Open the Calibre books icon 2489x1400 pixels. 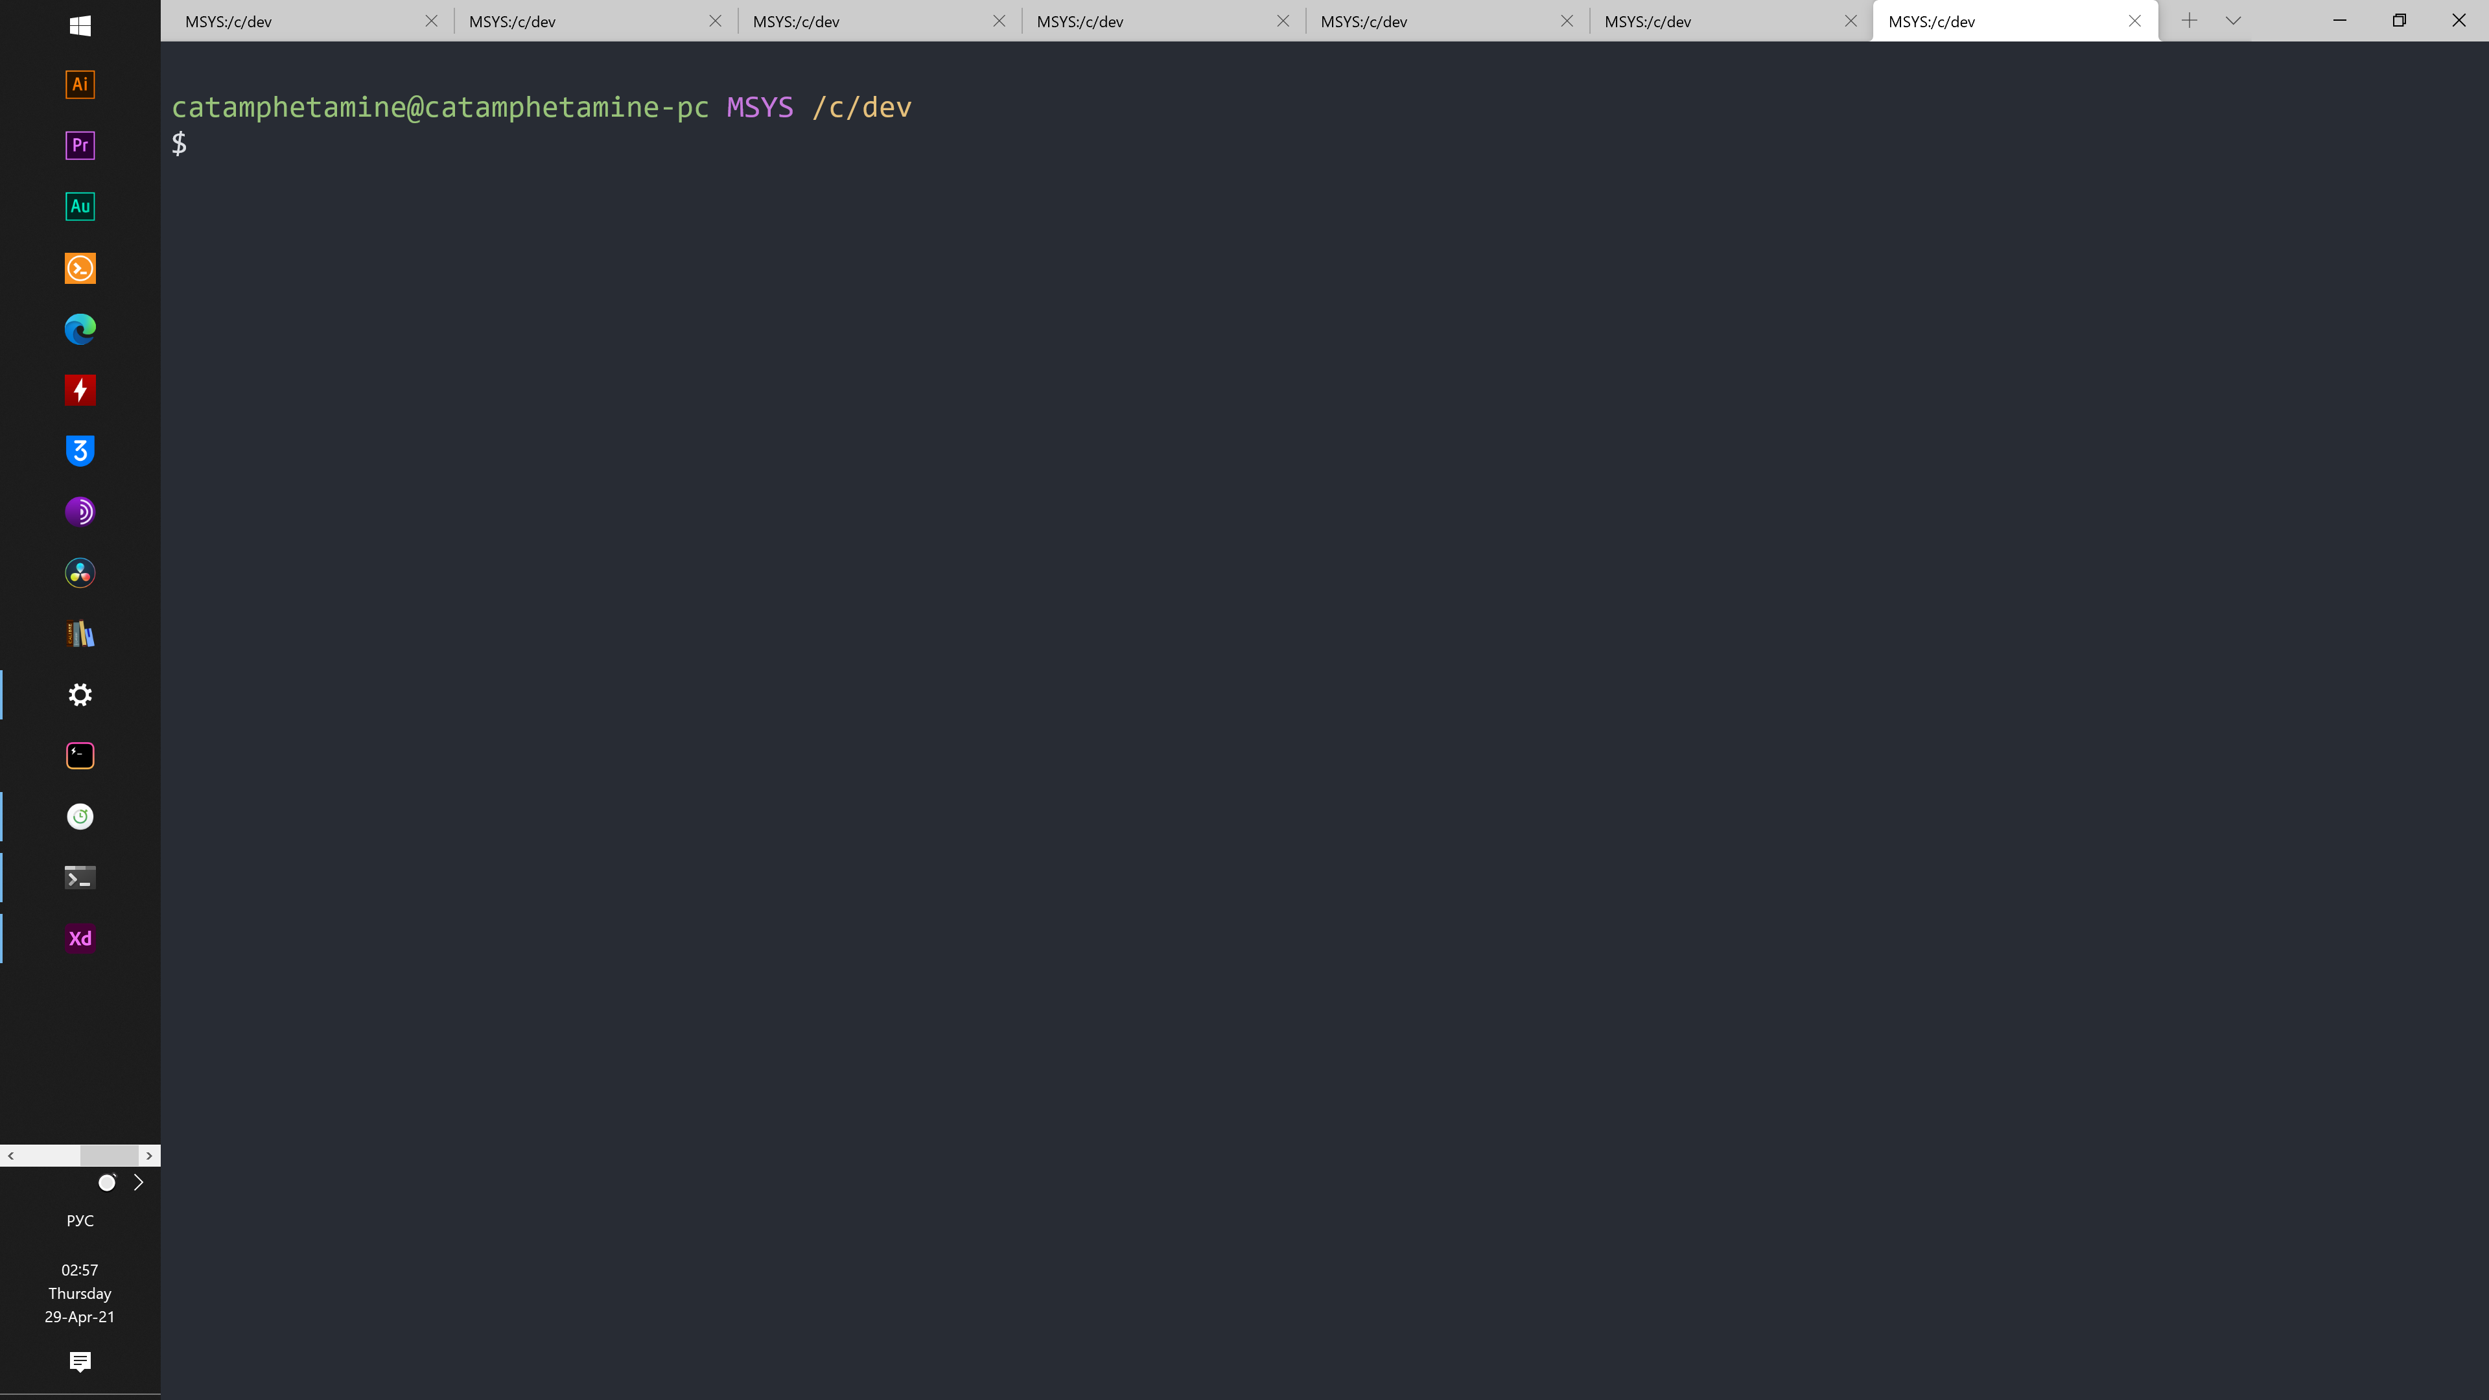(80, 634)
